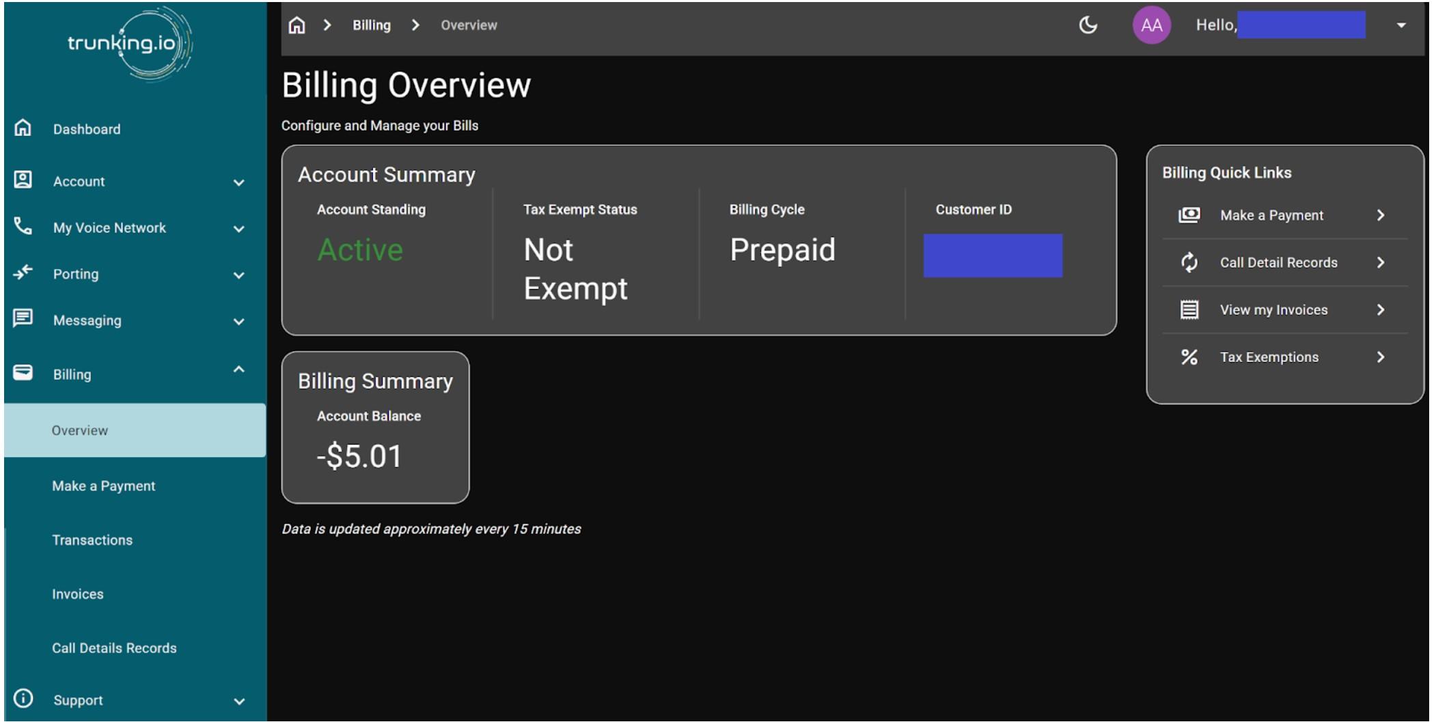Expand the Account menu chevron

(x=238, y=182)
